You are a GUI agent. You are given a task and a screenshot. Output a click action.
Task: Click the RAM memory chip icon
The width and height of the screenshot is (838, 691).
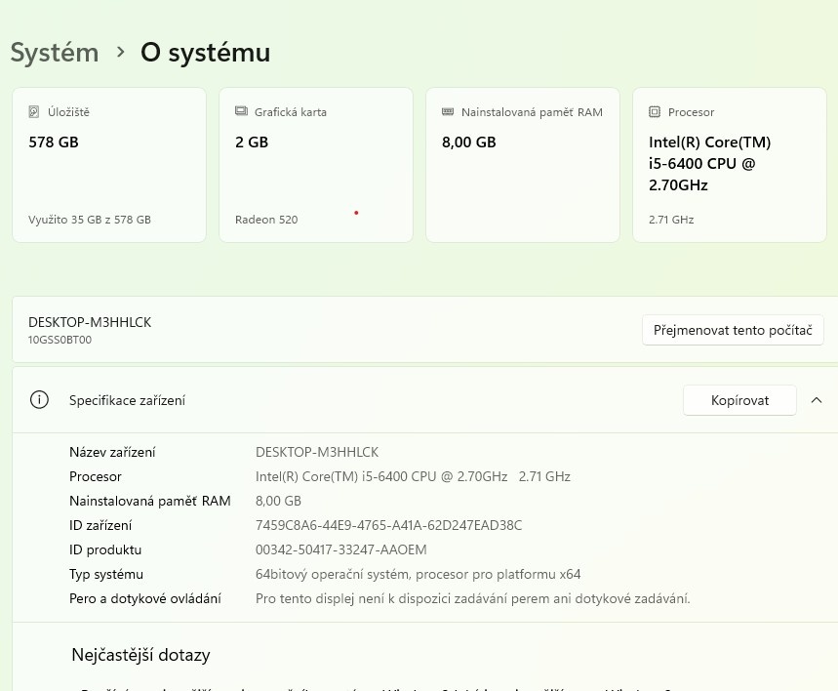click(448, 112)
